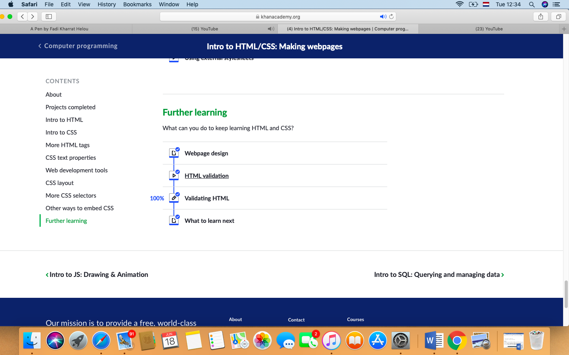The width and height of the screenshot is (569, 355).
Task: Go forward with Safari's forward arrow
Action: pyautogui.click(x=33, y=17)
